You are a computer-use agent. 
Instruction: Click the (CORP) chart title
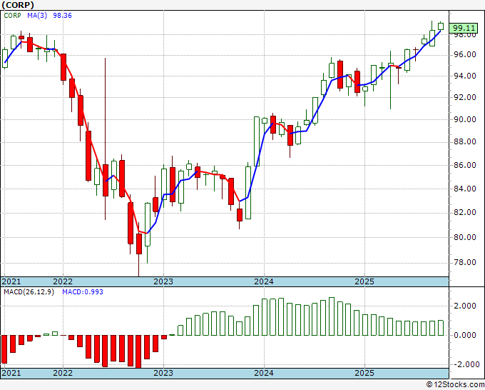pyautogui.click(x=18, y=5)
